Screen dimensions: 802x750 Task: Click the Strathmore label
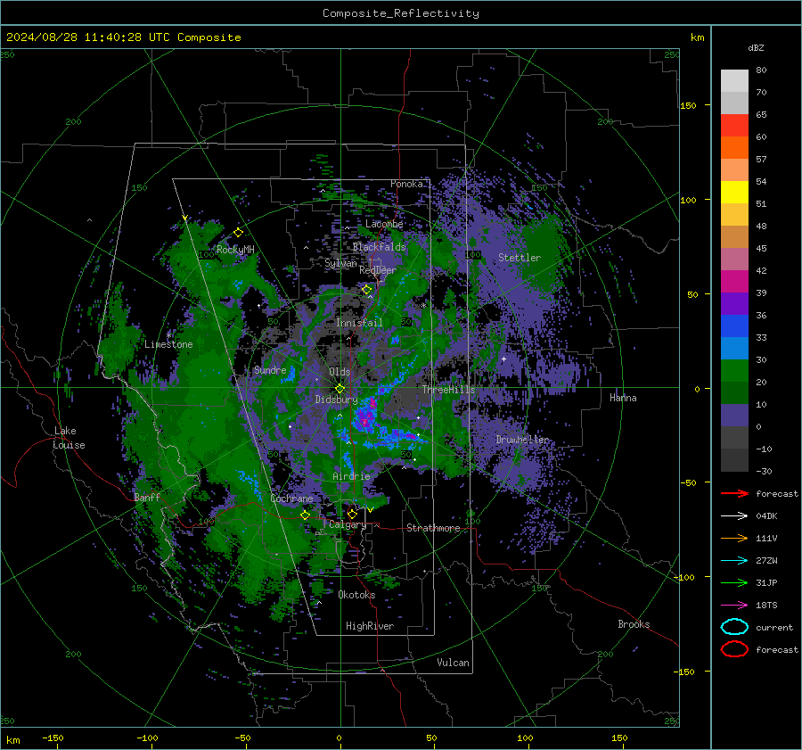click(433, 528)
